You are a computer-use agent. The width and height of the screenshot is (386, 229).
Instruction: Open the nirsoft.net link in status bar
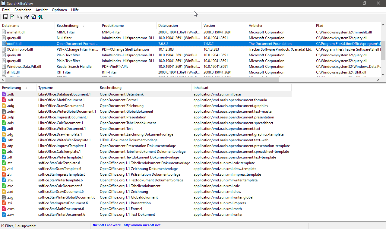142,225
